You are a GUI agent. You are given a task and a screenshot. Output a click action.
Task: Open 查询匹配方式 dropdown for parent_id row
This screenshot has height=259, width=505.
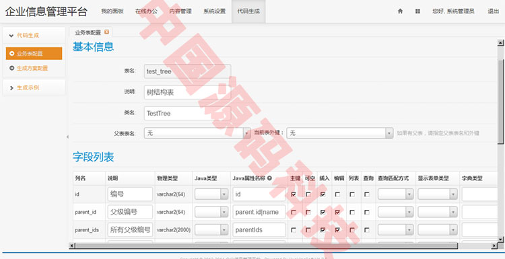click(395, 212)
